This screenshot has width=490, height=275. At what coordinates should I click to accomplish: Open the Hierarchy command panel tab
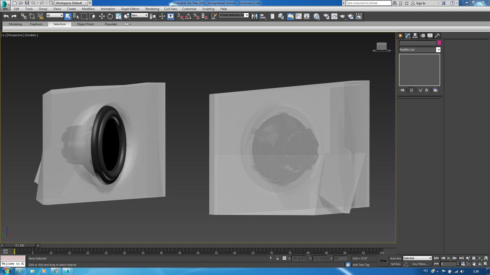(x=415, y=36)
